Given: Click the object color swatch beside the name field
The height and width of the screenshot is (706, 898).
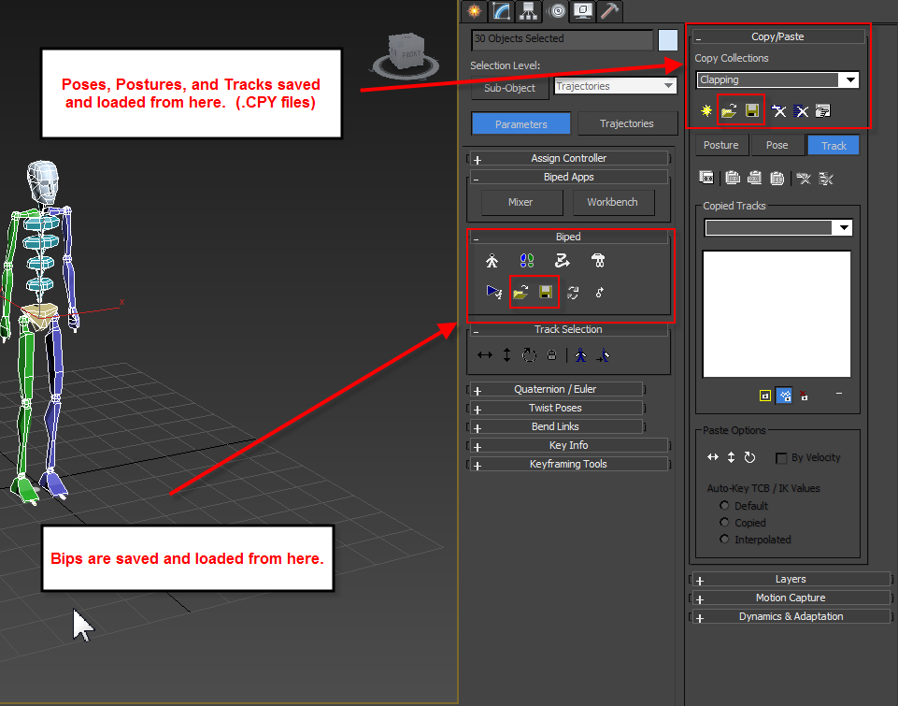Looking at the screenshot, I should (668, 41).
